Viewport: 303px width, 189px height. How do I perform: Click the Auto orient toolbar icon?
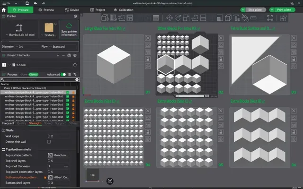click(x=122, y=18)
